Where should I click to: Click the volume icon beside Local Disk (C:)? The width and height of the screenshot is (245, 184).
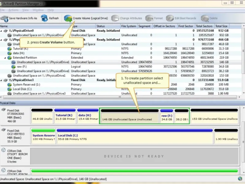(x=9, y=89)
